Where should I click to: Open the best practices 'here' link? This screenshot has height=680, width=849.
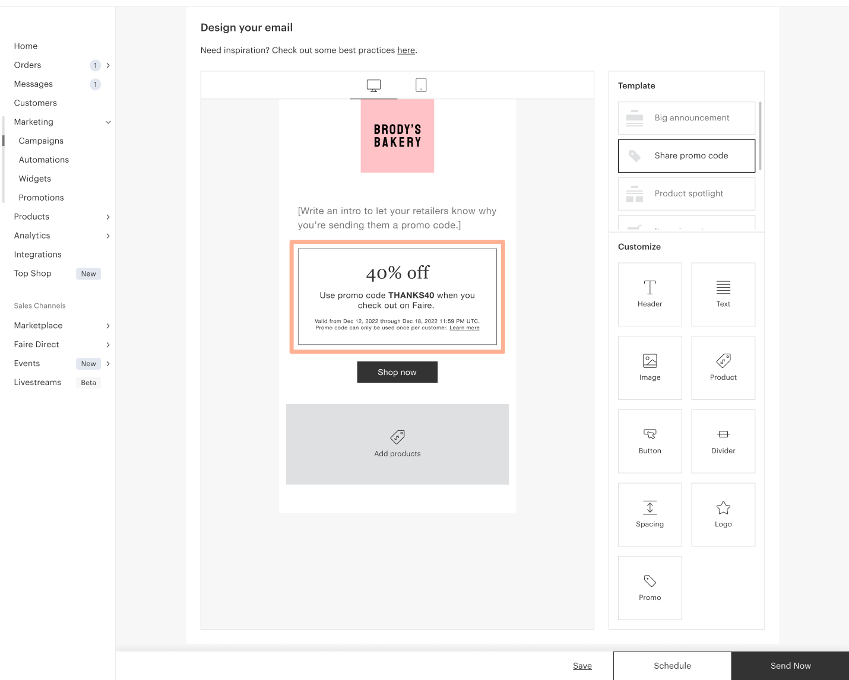point(406,50)
